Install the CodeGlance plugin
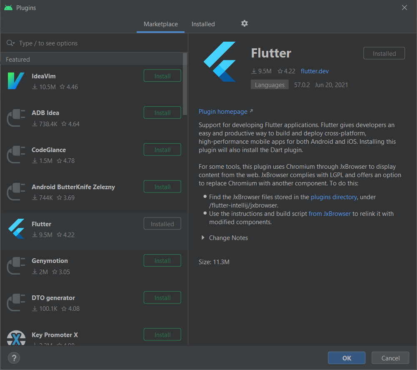 162,150
